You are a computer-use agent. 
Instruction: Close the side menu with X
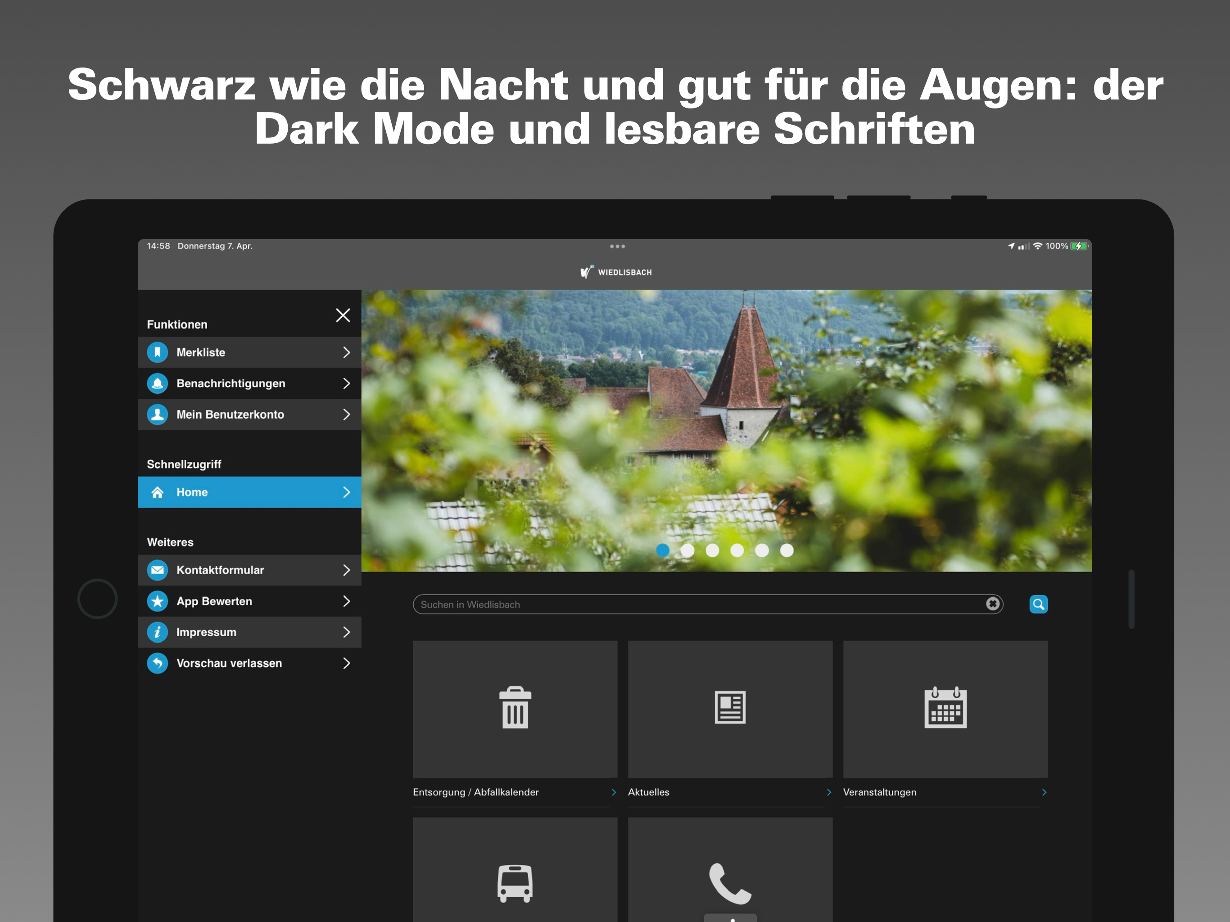click(343, 315)
